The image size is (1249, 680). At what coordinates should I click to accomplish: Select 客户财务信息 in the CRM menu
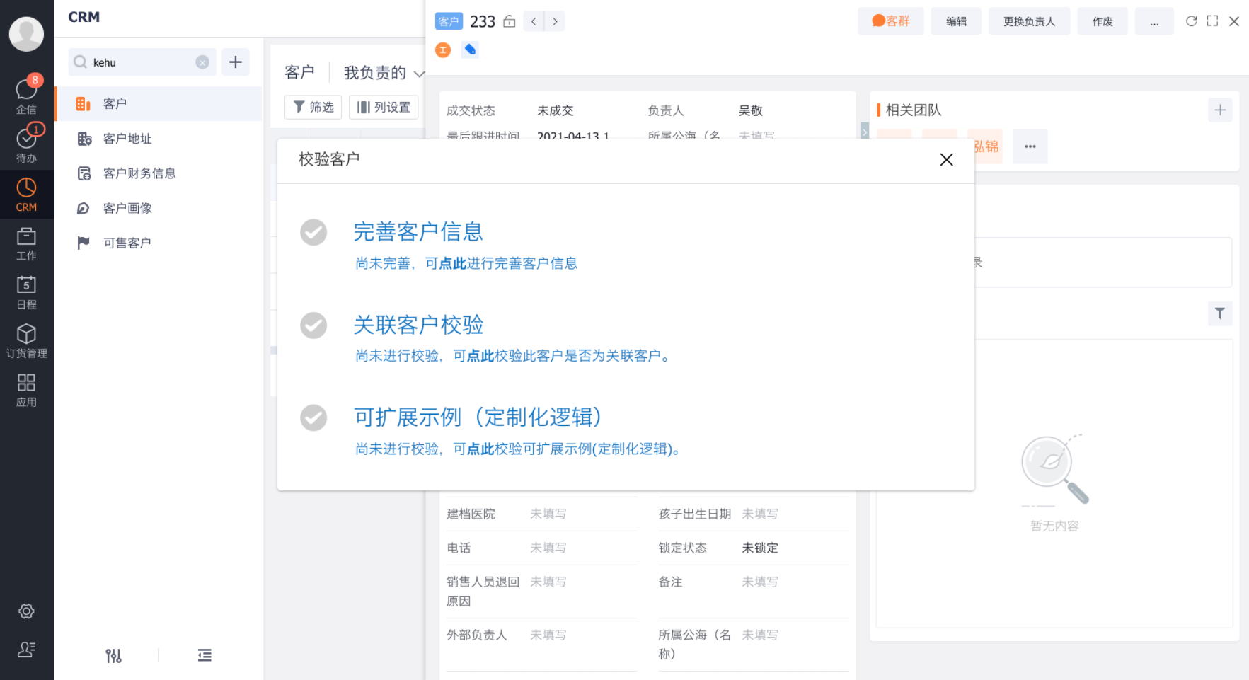tap(159, 173)
